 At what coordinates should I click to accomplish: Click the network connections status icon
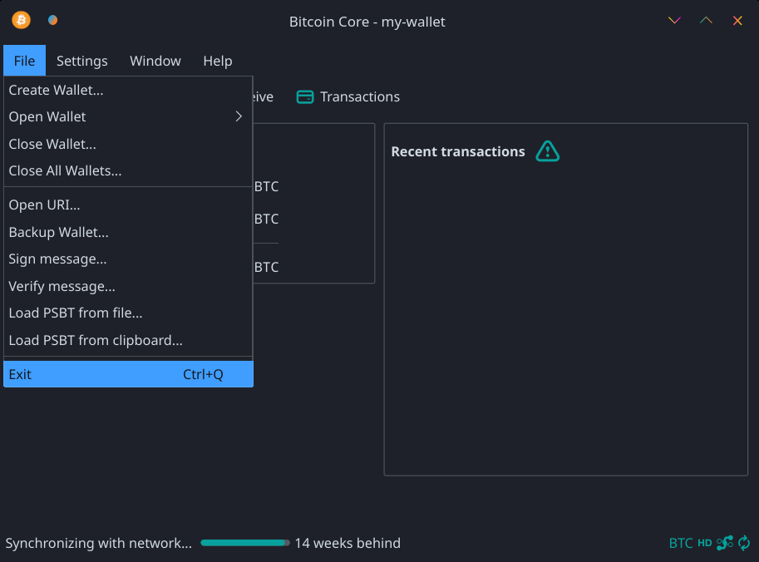coord(725,544)
